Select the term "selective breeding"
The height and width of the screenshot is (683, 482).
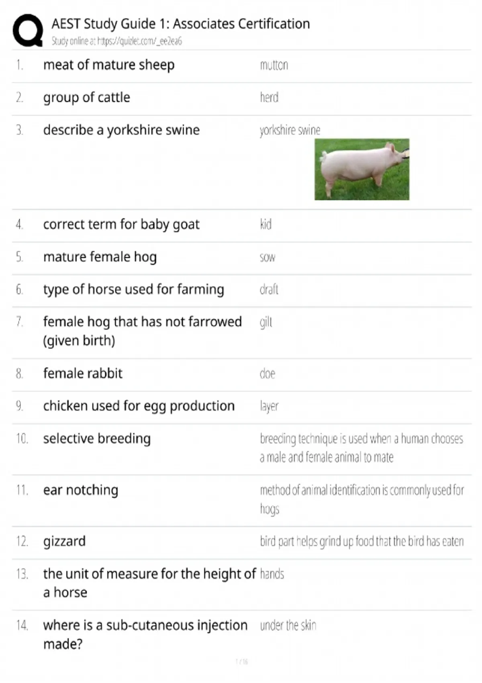pyautogui.click(x=97, y=438)
